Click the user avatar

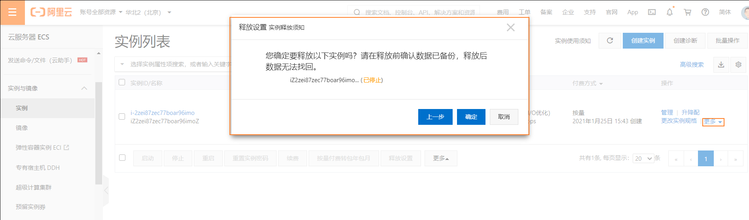coord(745,12)
